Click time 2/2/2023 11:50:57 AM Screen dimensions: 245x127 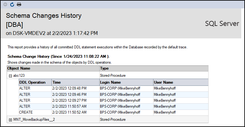click(x=69, y=106)
